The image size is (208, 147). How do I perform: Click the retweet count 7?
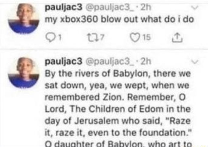pyautogui.click(x=102, y=38)
